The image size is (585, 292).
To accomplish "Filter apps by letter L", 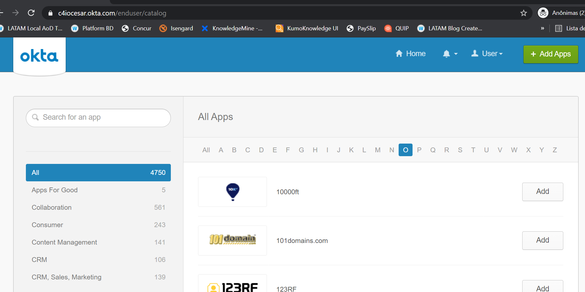I will 364,150.
